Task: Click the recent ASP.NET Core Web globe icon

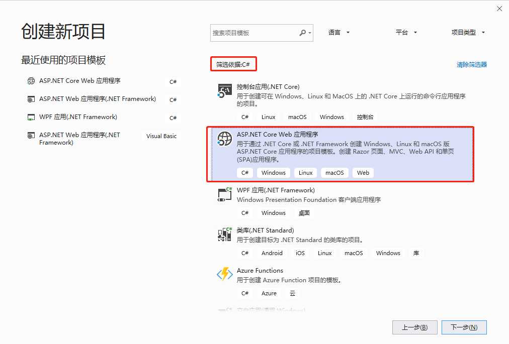Action: point(31,81)
